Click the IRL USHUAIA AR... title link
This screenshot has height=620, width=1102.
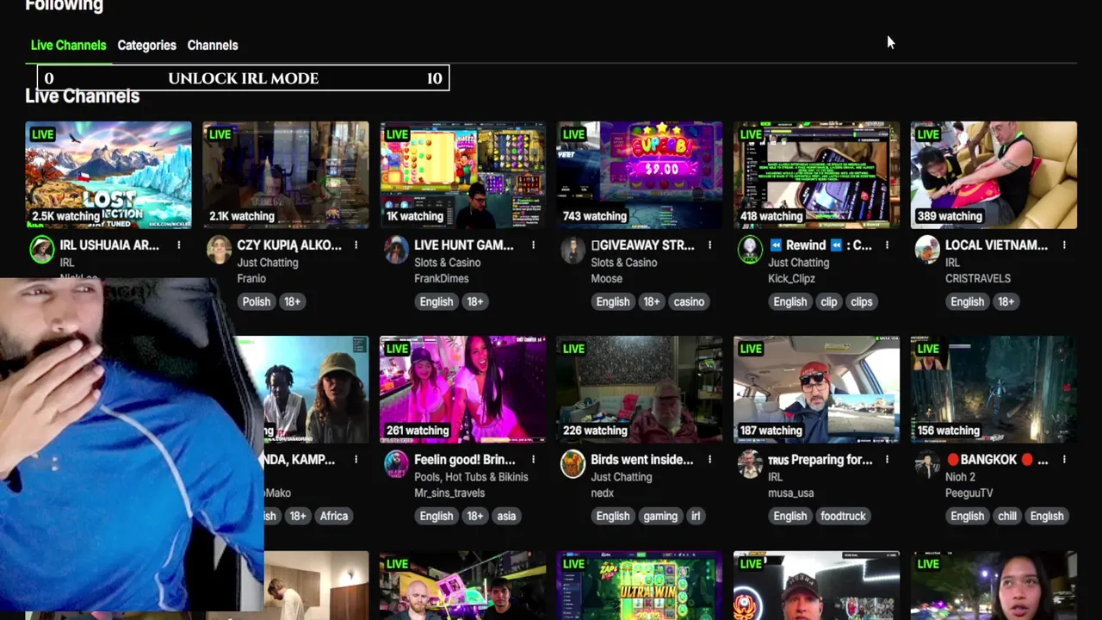click(109, 245)
